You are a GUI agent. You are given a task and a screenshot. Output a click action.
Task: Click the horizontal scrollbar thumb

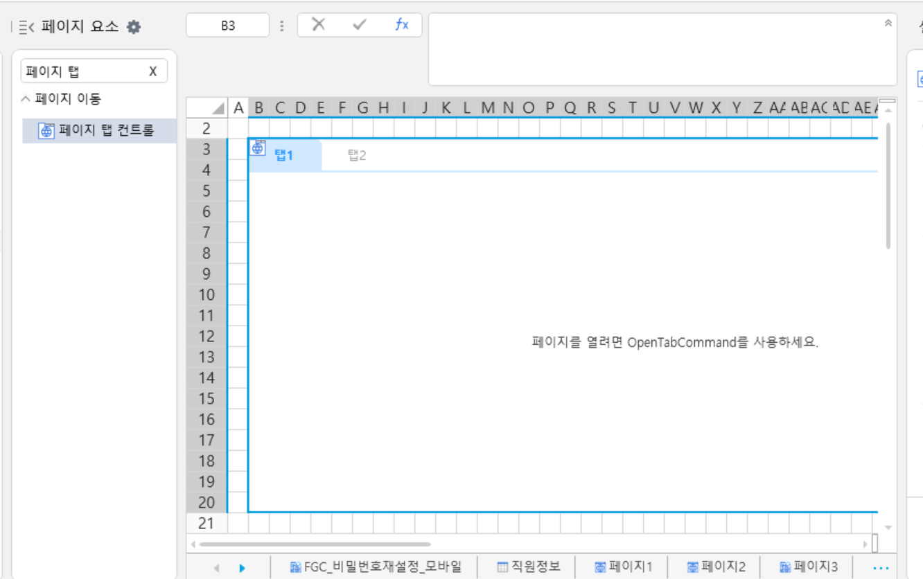coord(315,544)
